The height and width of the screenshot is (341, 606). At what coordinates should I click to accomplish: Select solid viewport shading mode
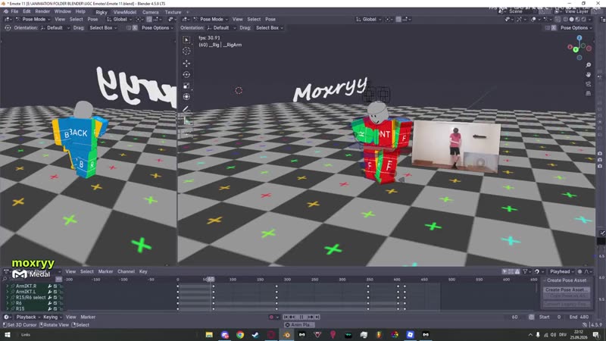click(571, 19)
